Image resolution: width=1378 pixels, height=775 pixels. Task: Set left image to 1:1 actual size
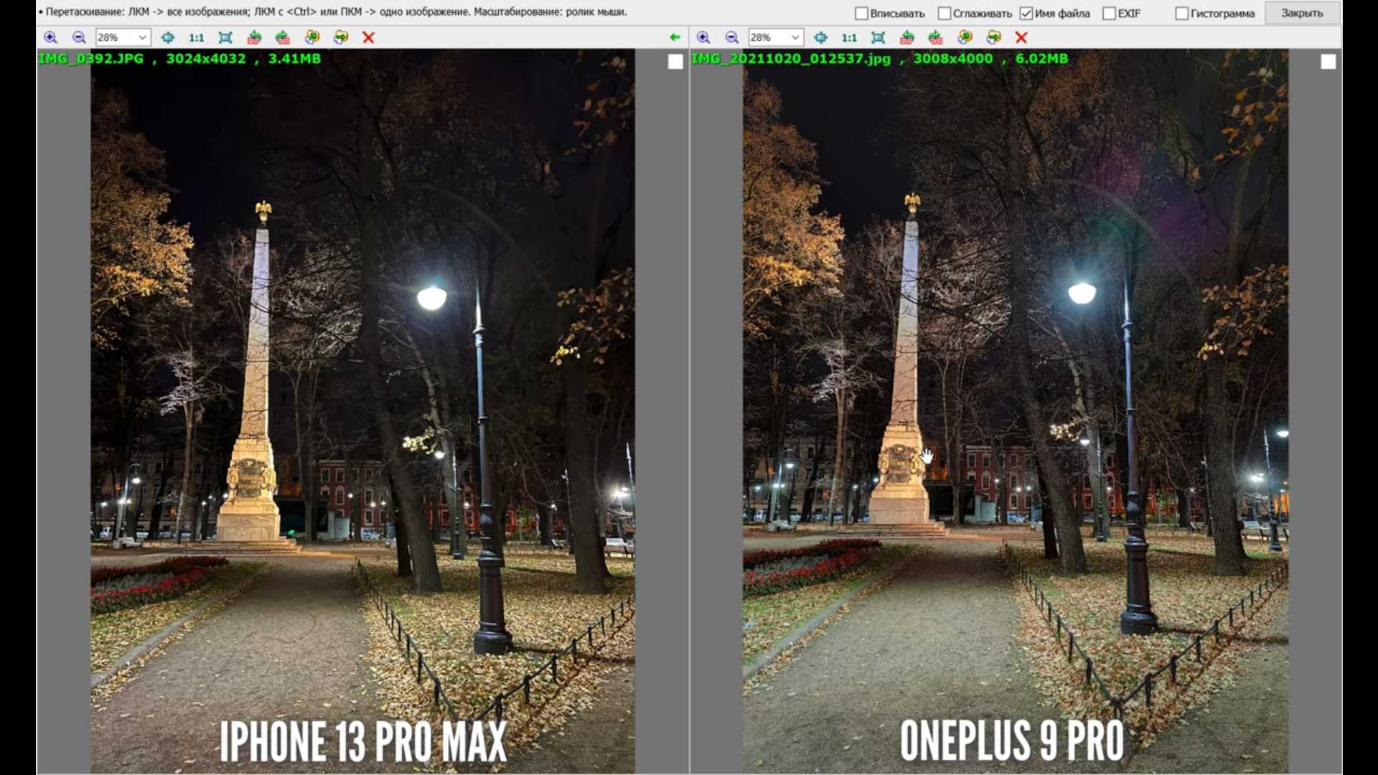click(196, 37)
